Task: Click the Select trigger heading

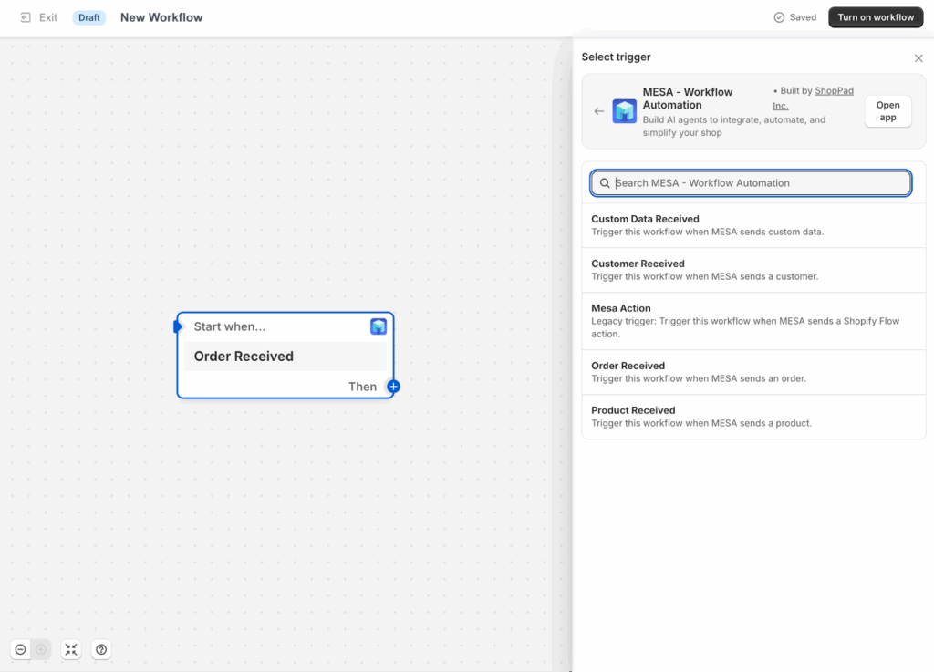Action: point(616,57)
